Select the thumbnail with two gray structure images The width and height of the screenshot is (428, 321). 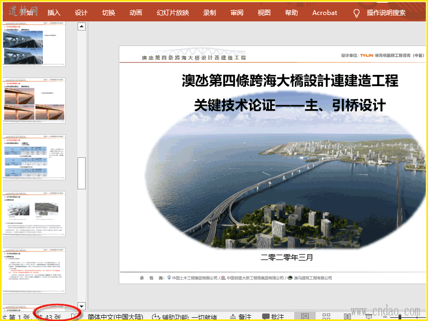(x=34, y=214)
